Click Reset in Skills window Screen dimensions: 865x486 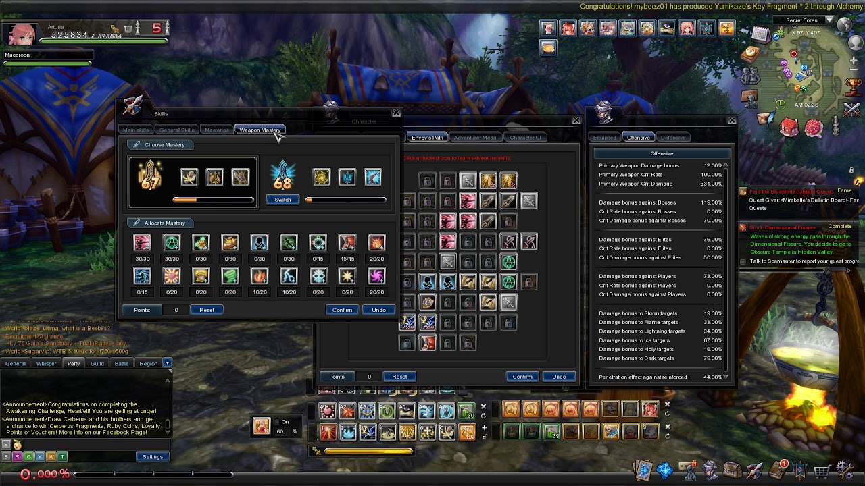(x=207, y=310)
